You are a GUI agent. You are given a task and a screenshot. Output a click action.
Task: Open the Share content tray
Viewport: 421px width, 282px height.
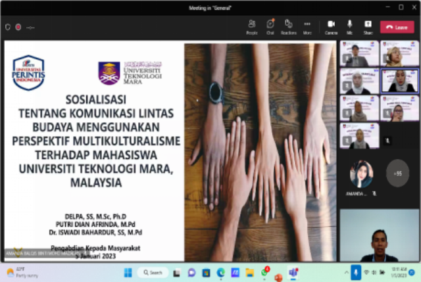coord(368,28)
